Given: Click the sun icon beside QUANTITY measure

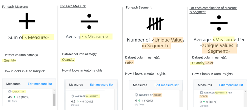Looking at the screenshot, I should (x=10, y=91).
